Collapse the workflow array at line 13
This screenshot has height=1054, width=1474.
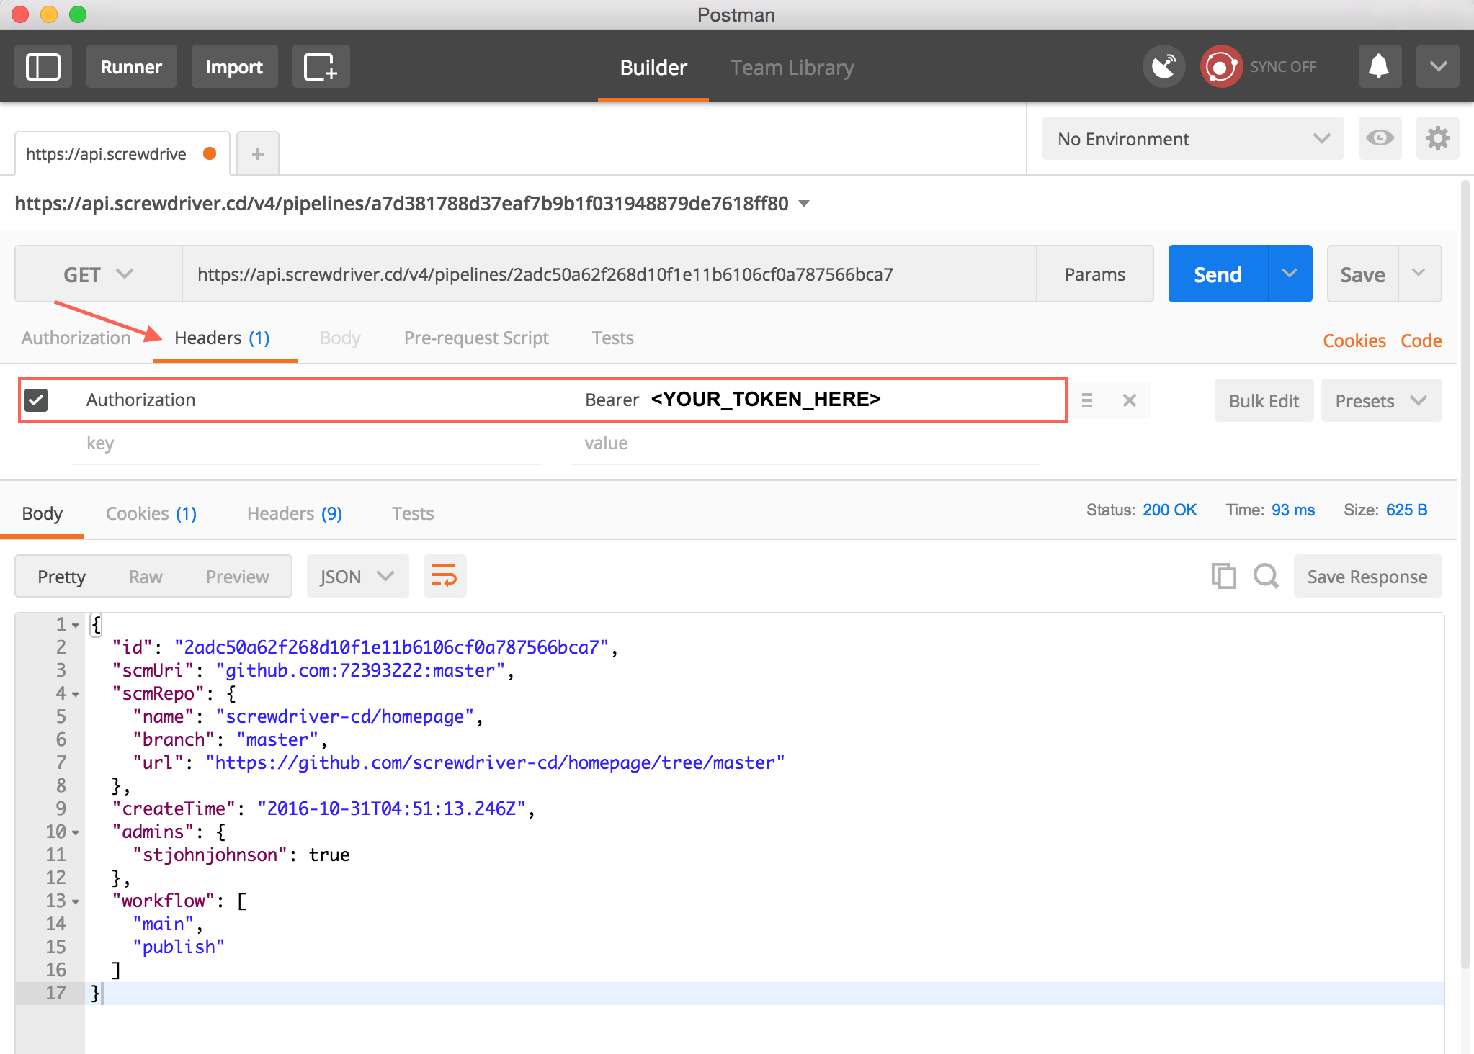(x=76, y=901)
